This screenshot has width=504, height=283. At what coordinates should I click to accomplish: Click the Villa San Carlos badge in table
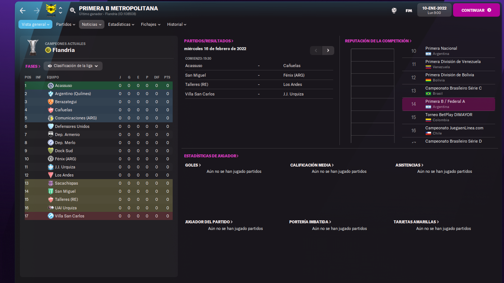[x=51, y=216]
